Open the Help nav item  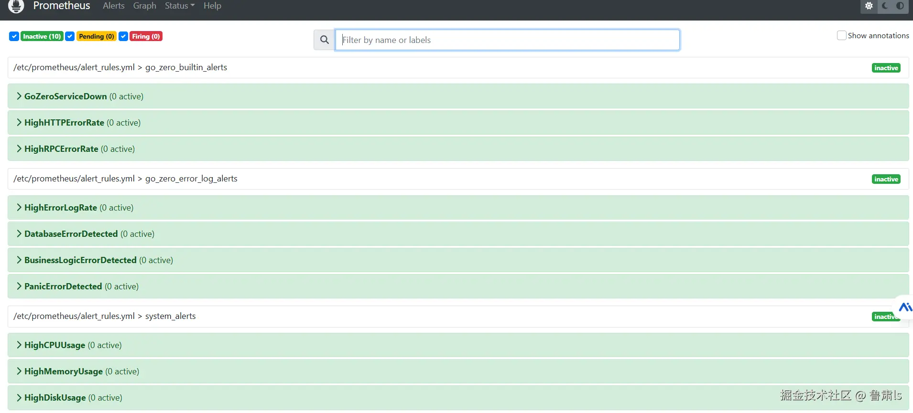pos(212,6)
